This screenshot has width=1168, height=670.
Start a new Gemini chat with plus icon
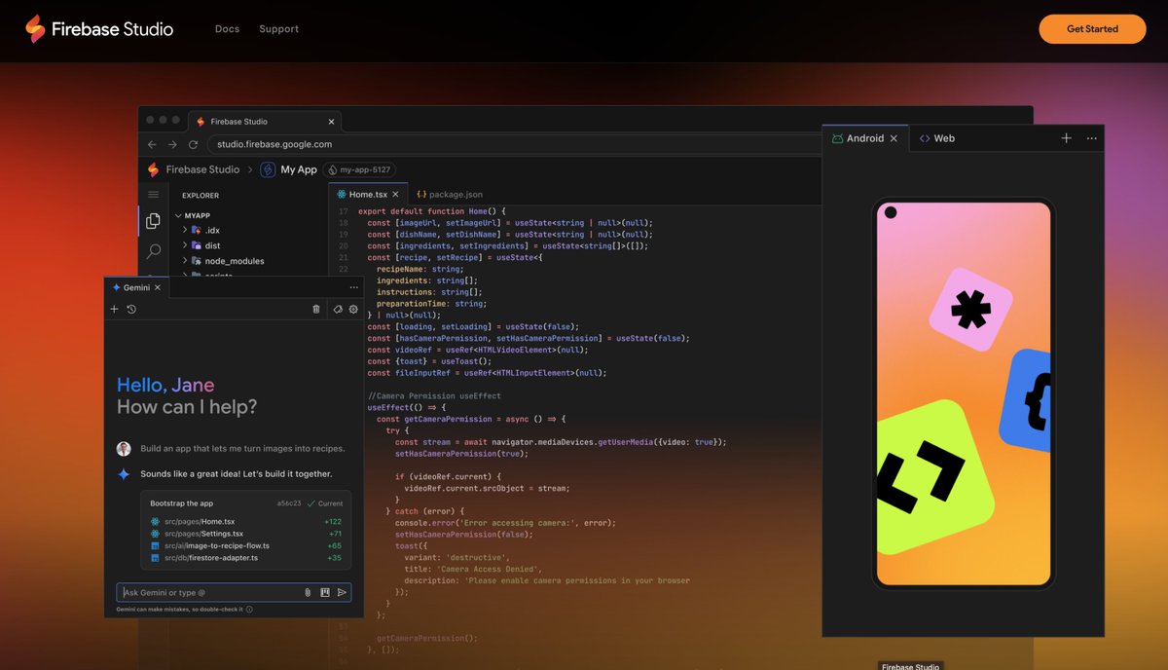pos(114,309)
